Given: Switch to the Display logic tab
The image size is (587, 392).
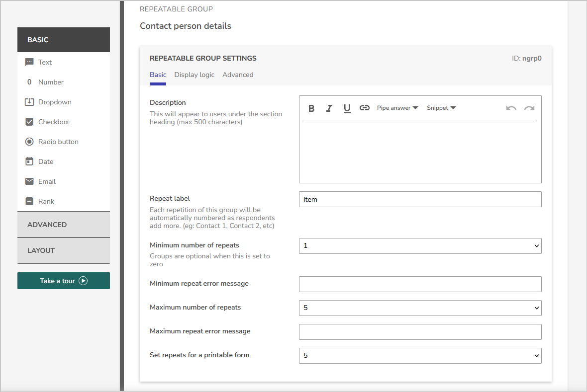Looking at the screenshot, I should (x=195, y=75).
